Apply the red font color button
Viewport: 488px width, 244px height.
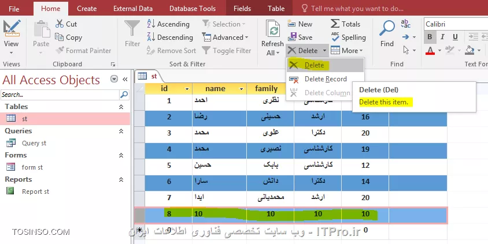pos(430,50)
